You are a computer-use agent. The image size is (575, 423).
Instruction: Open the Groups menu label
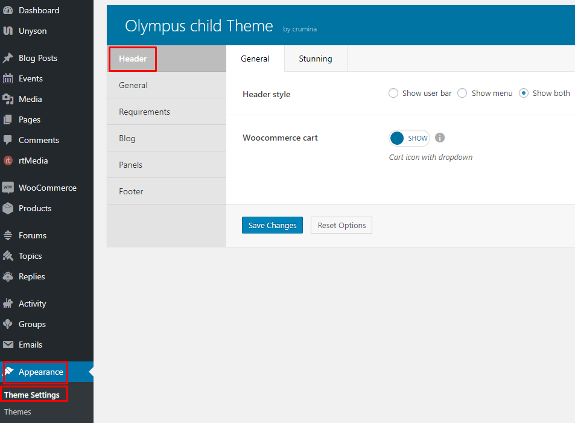click(32, 324)
